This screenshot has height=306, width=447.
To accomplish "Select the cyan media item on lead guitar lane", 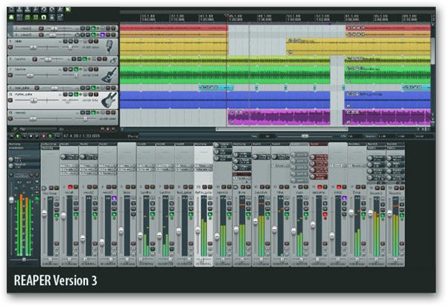I will tap(216, 87).
